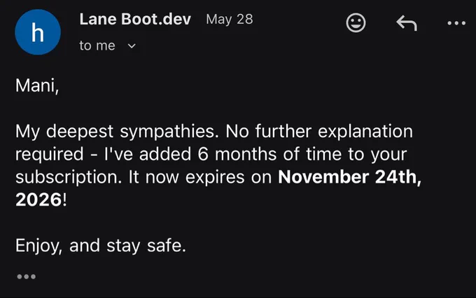Expand recipient details chevron beside "to me"
This screenshot has height=298, width=476.
[132, 46]
